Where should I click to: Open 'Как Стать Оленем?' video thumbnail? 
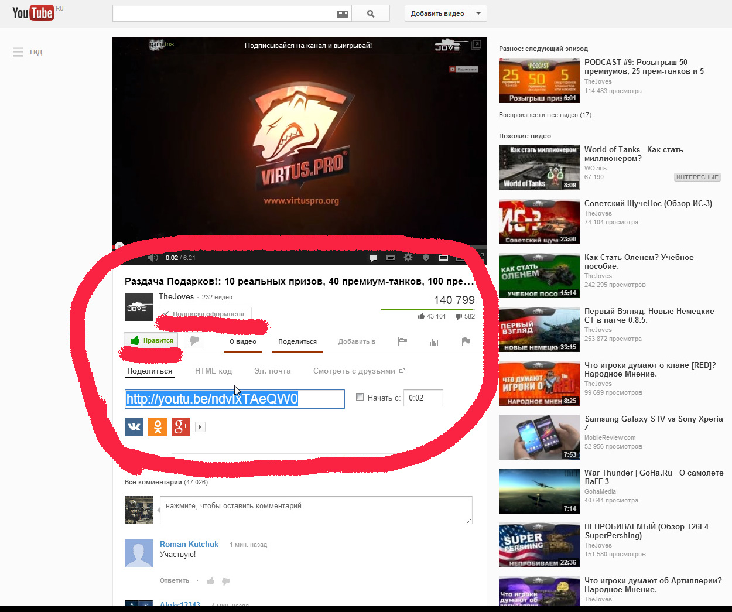[539, 275]
